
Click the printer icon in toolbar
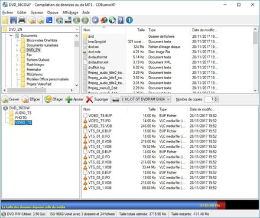22,20
